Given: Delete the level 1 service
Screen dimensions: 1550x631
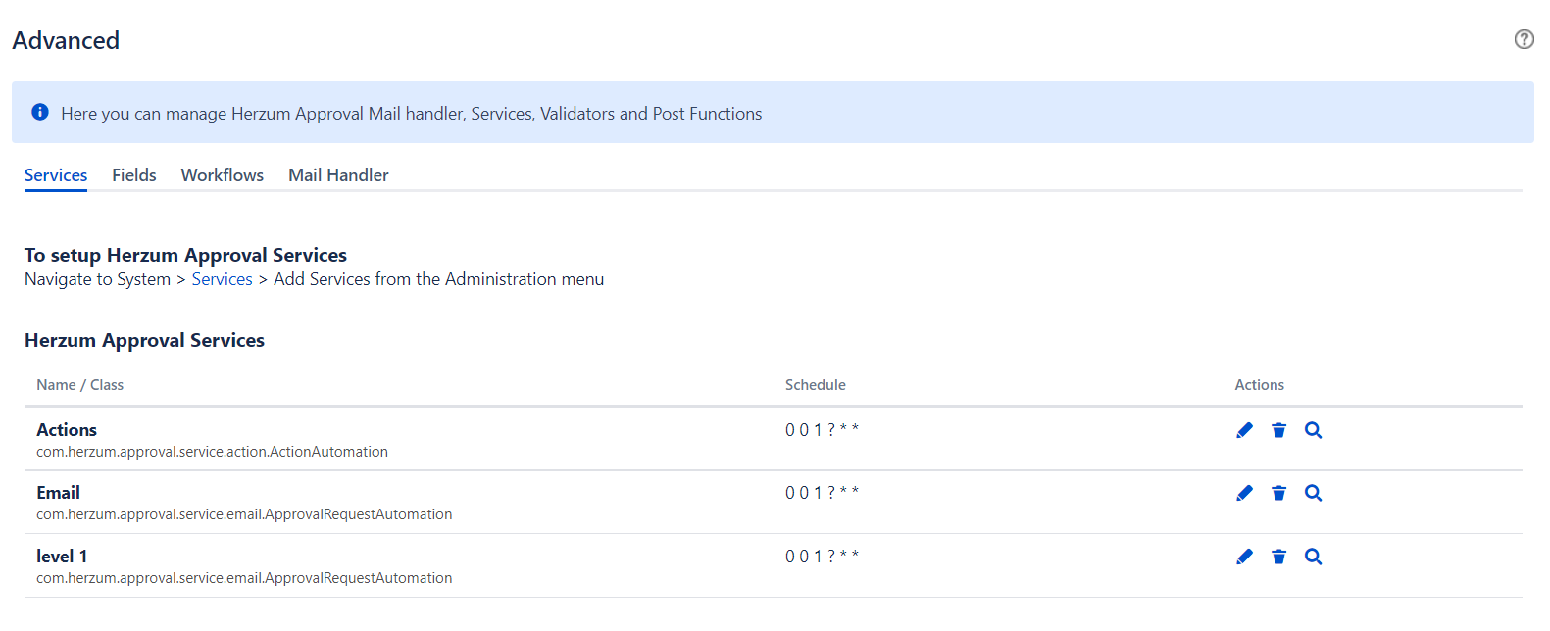Looking at the screenshot, I should click(x=1278, y=557).
